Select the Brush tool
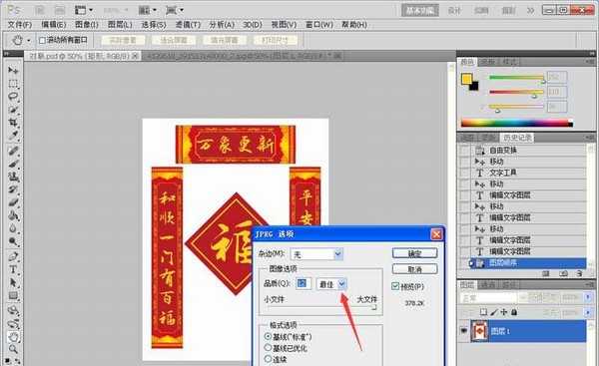The image size is (599, 366). tap(13, 164)
